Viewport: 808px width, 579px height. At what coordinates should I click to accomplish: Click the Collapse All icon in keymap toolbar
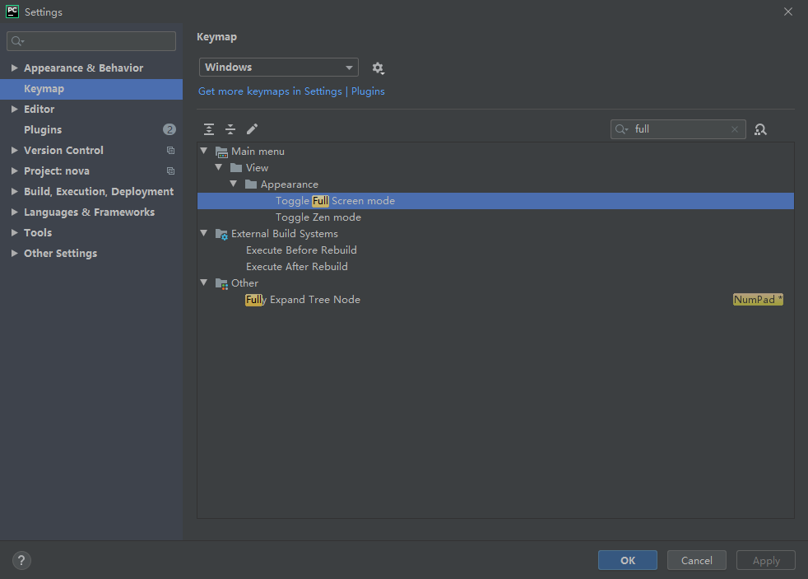pyautogui.click(x=230, y=129)
